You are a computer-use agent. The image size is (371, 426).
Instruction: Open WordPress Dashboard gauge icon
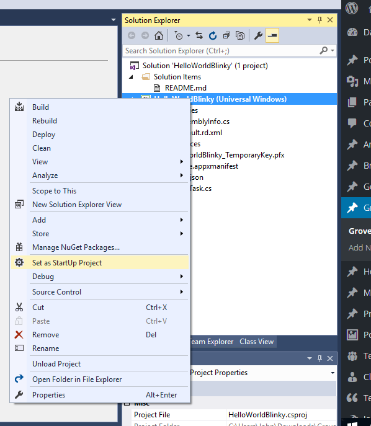tap(352, 32)
